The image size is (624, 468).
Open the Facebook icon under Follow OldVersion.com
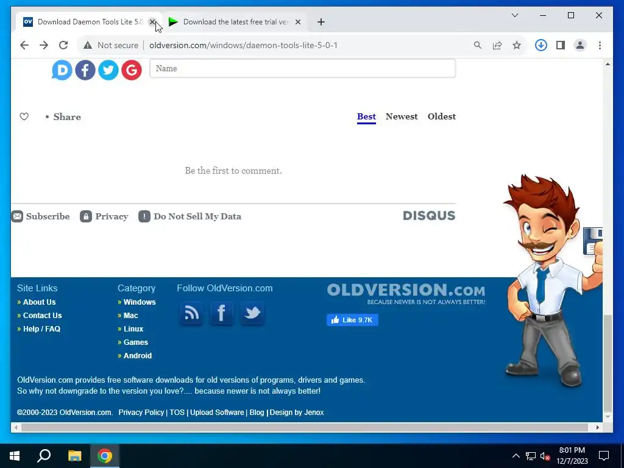221,313
